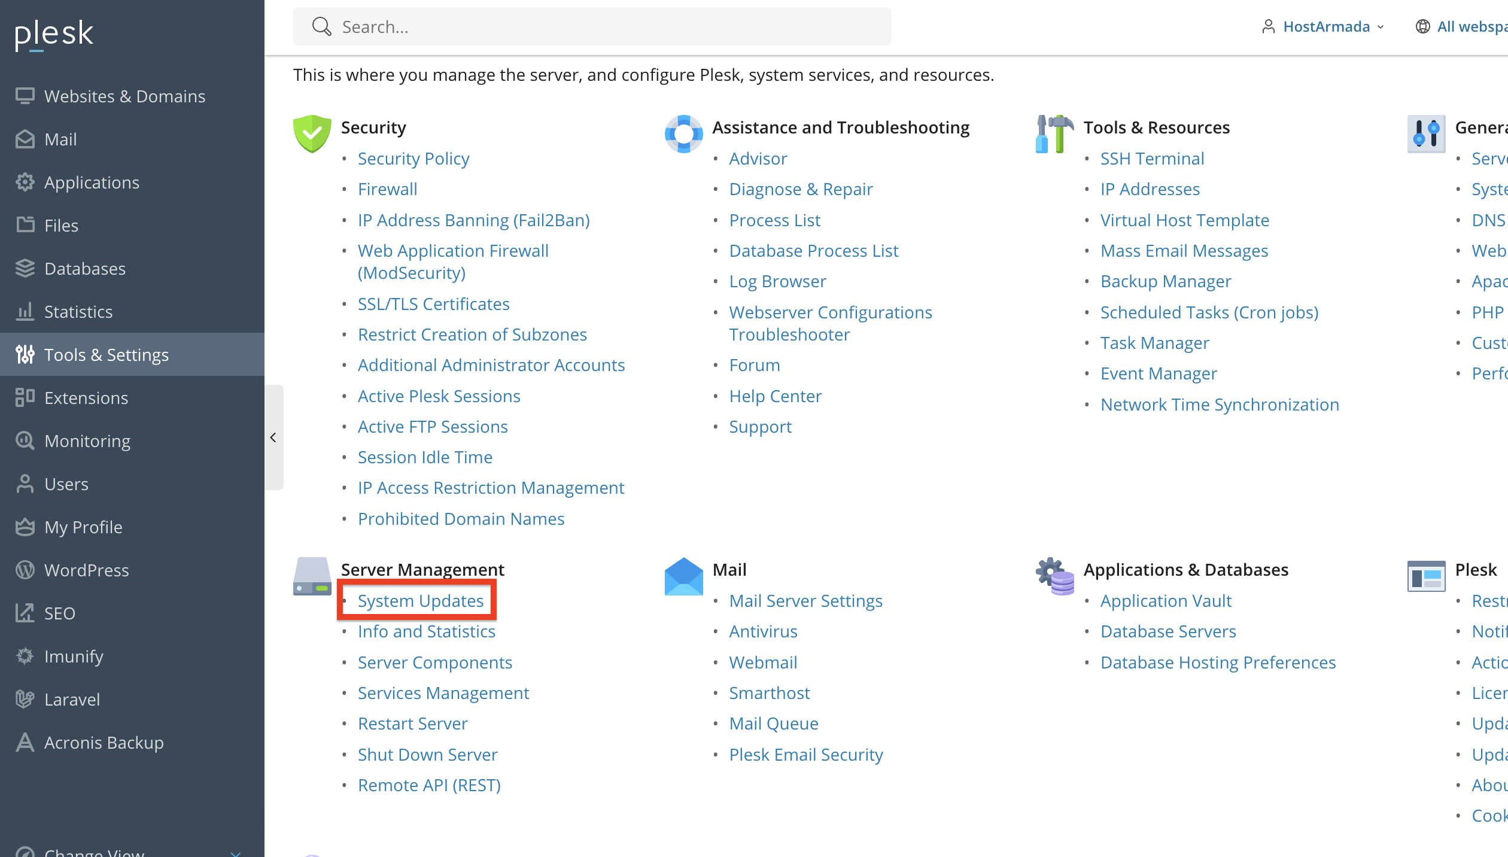Collapse the sidebar with the arrow handle
The image size is (1508, 857).
[273, 437]
